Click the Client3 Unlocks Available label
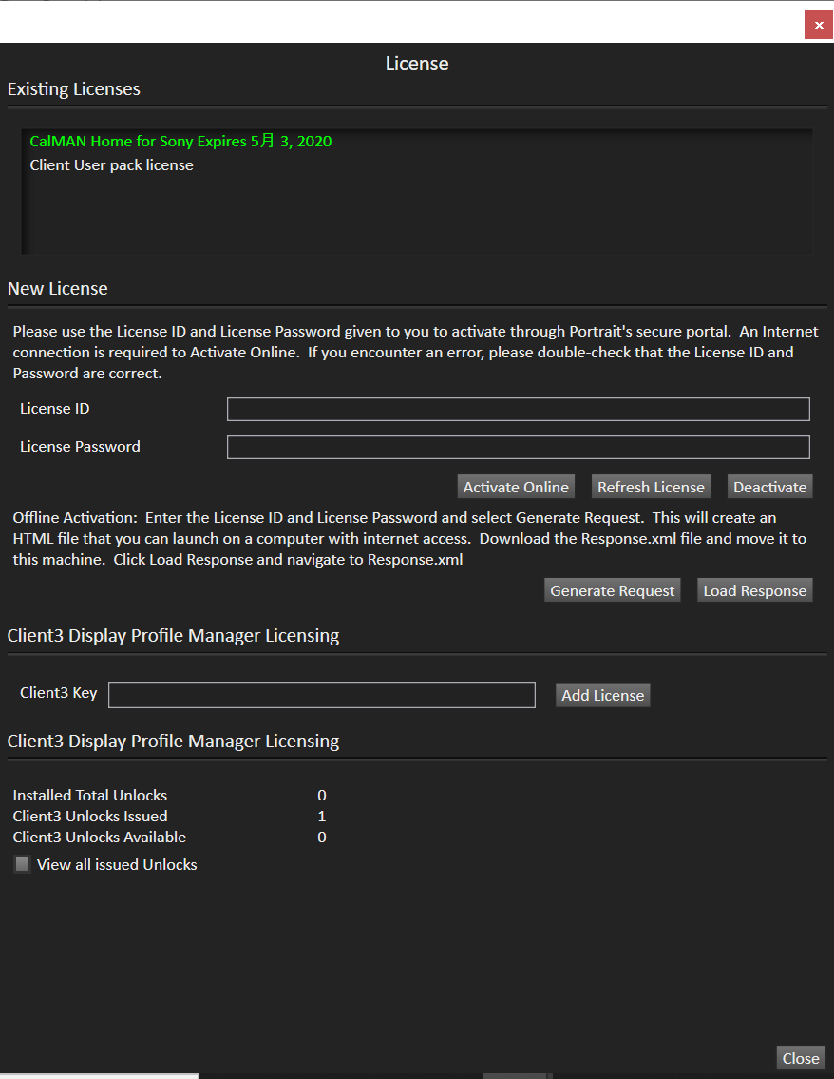Image resolution: width=834 pixels, height=1079 pixels. pyautogui.click(x=100, y=838)
